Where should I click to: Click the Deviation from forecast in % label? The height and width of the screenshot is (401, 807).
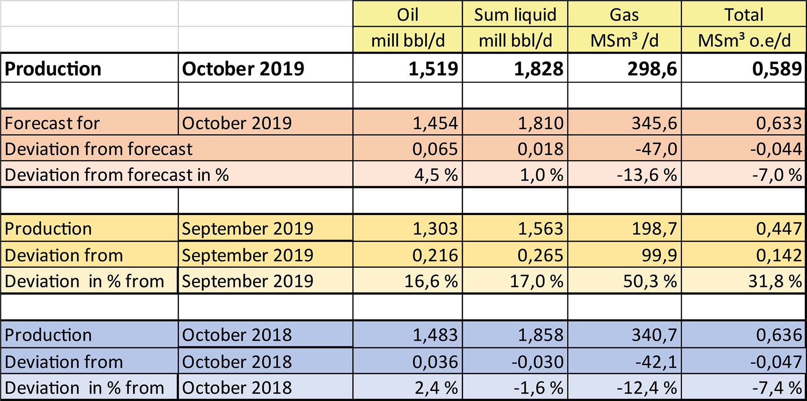(x=116, y=175)
